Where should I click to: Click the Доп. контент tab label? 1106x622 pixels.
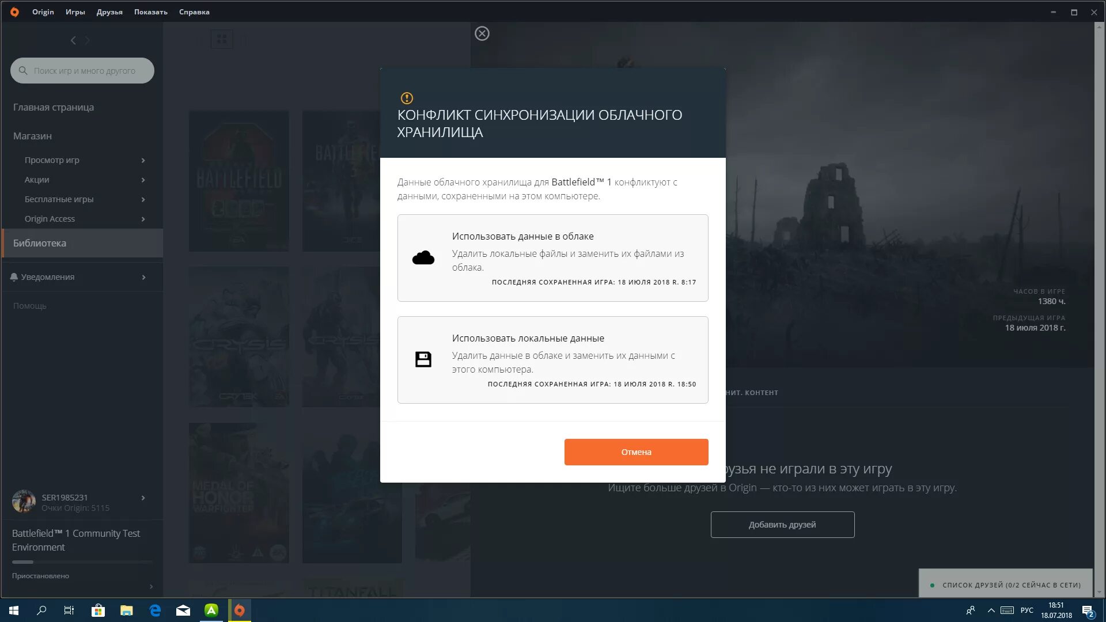click(752, 393)
